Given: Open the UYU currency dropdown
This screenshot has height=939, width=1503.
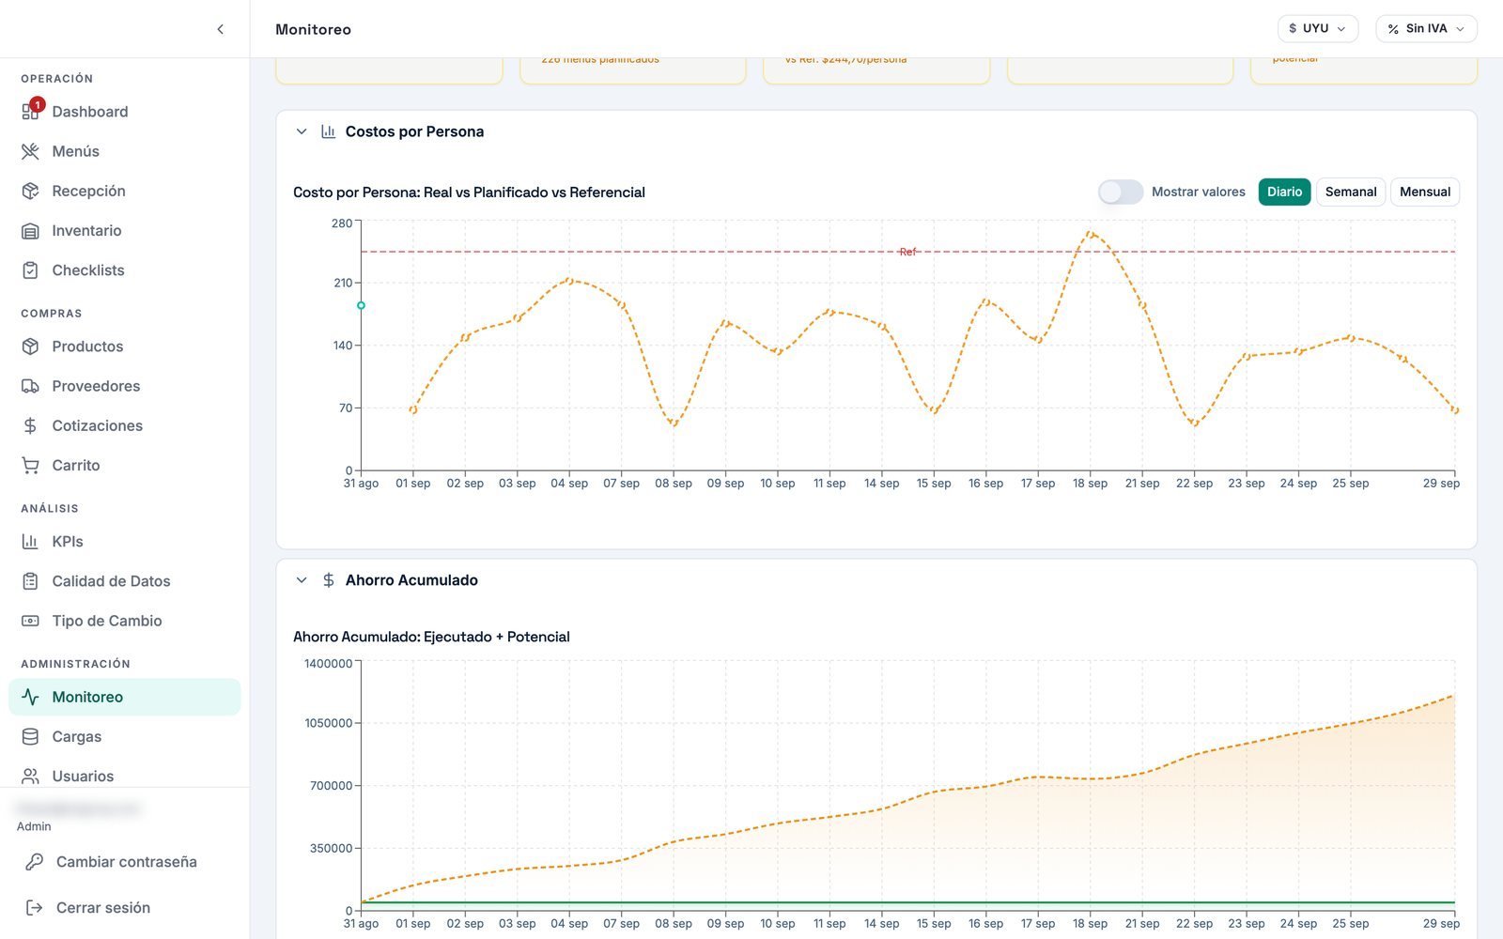Looking at the screenshot, I should click(1318, 28).
